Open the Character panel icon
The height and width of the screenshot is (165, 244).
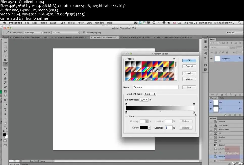click(x=205, y=53)
